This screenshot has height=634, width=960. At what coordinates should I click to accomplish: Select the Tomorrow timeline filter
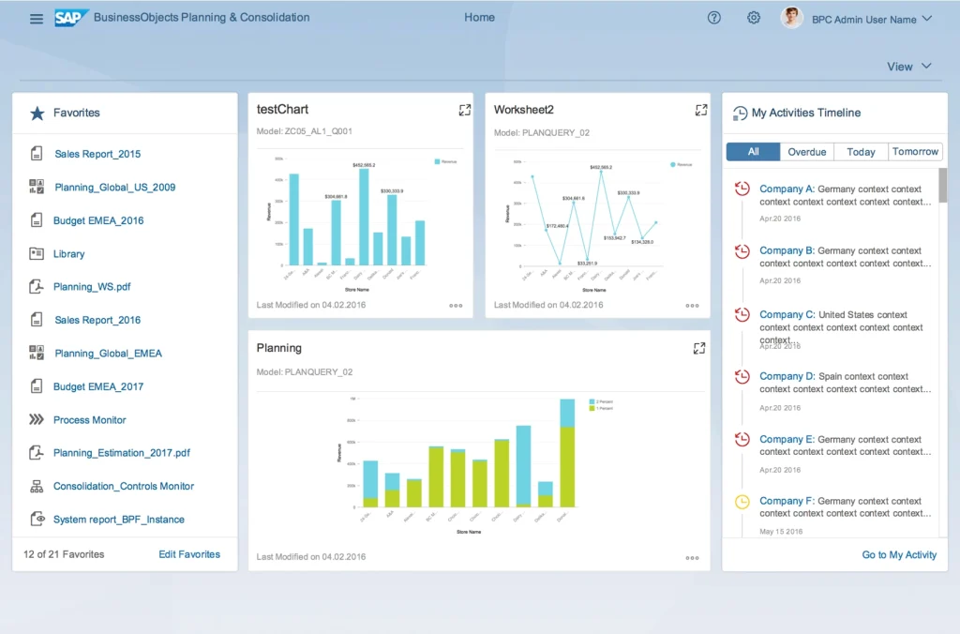tap(915, 151)
